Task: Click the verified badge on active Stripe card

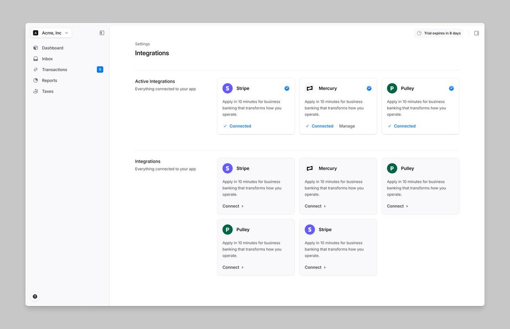Action: (x=287, y=88)
